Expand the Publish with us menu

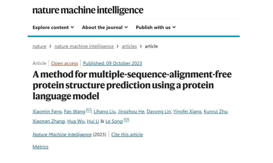(156, 27)
